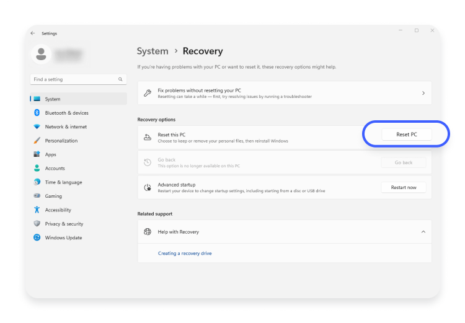
Task: Click the wrench troubleshooter icon
Action: [148, 93]
